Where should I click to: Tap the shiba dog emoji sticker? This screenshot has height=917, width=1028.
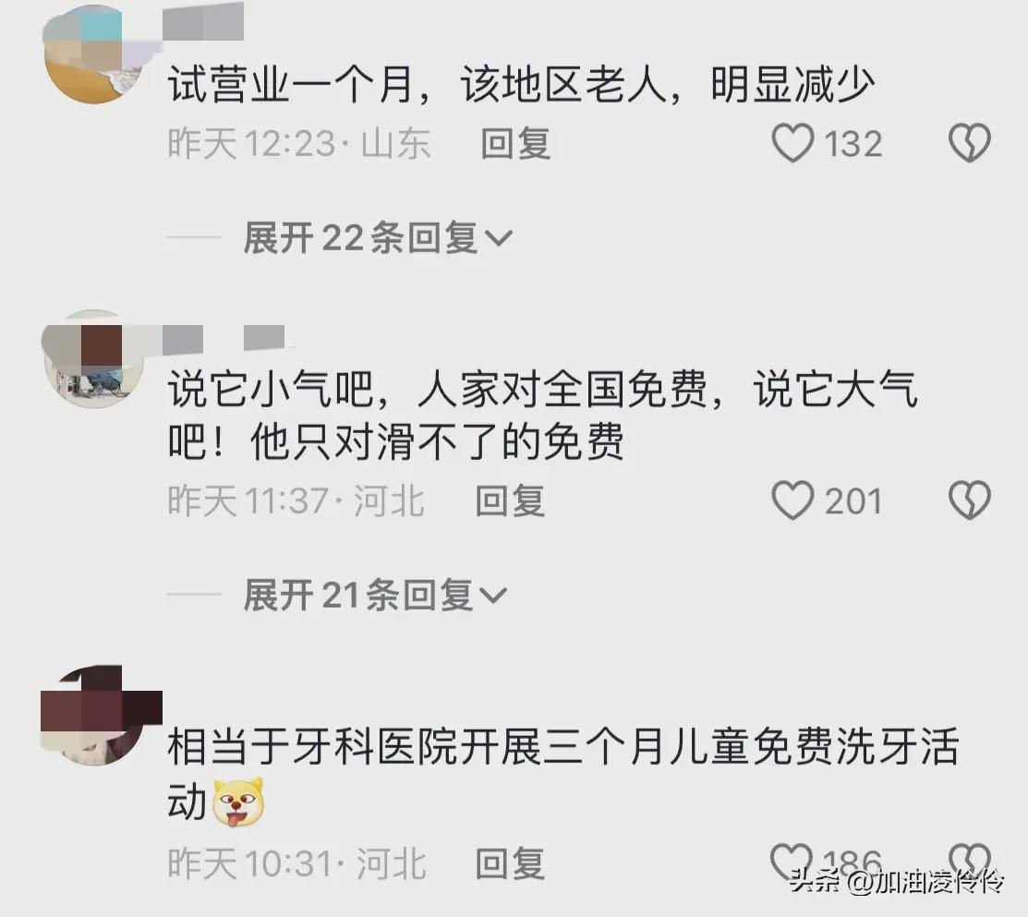click(x=238, y=802)
